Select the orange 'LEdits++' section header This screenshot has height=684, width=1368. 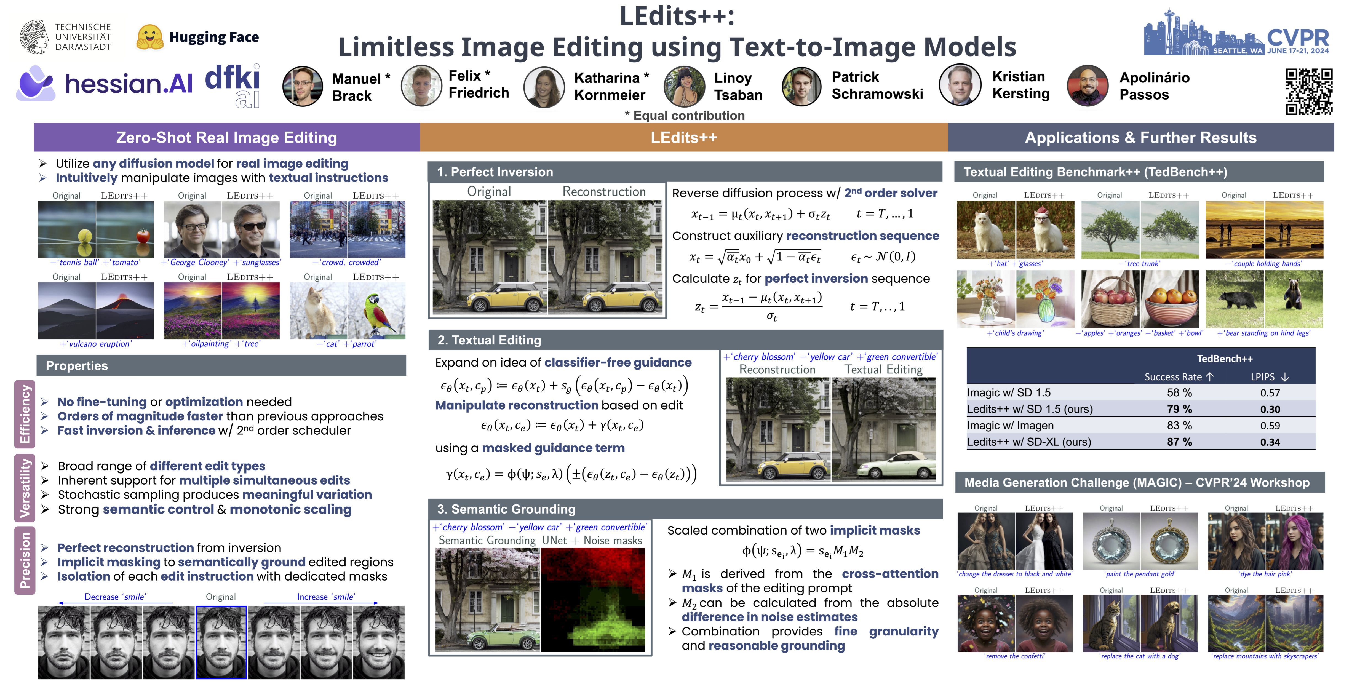pos(683,138)
